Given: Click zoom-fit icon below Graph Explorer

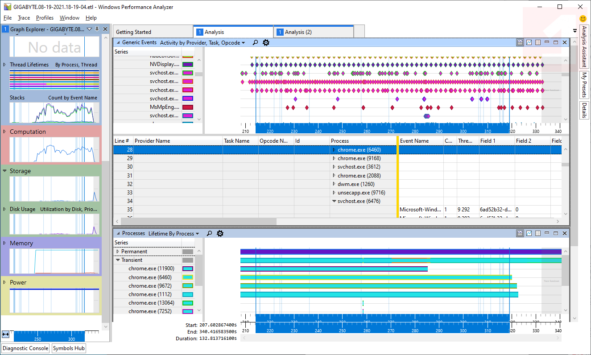Looking at the screenshot, I should click(x=6, y=334).
